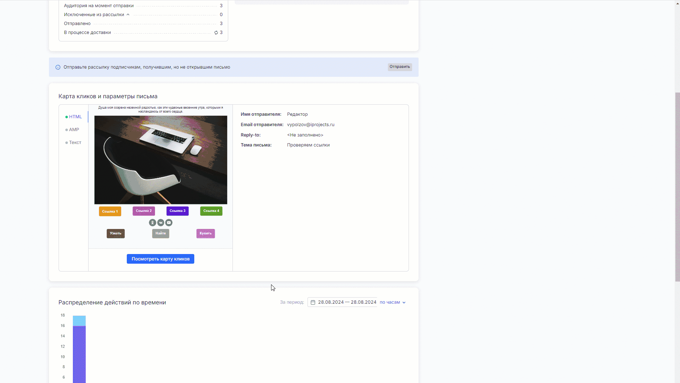Switch to the Текст version tab
Viewport: 680px width, 383px height.
(x=75, y=143)
